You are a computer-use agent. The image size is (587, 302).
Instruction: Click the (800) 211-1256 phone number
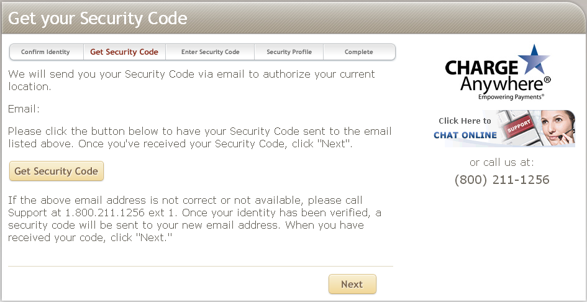[502, 180]
